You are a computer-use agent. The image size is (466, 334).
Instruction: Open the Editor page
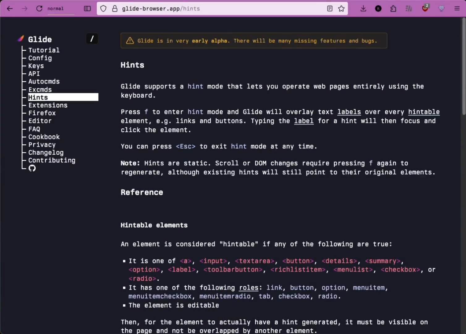coord(40,121)
